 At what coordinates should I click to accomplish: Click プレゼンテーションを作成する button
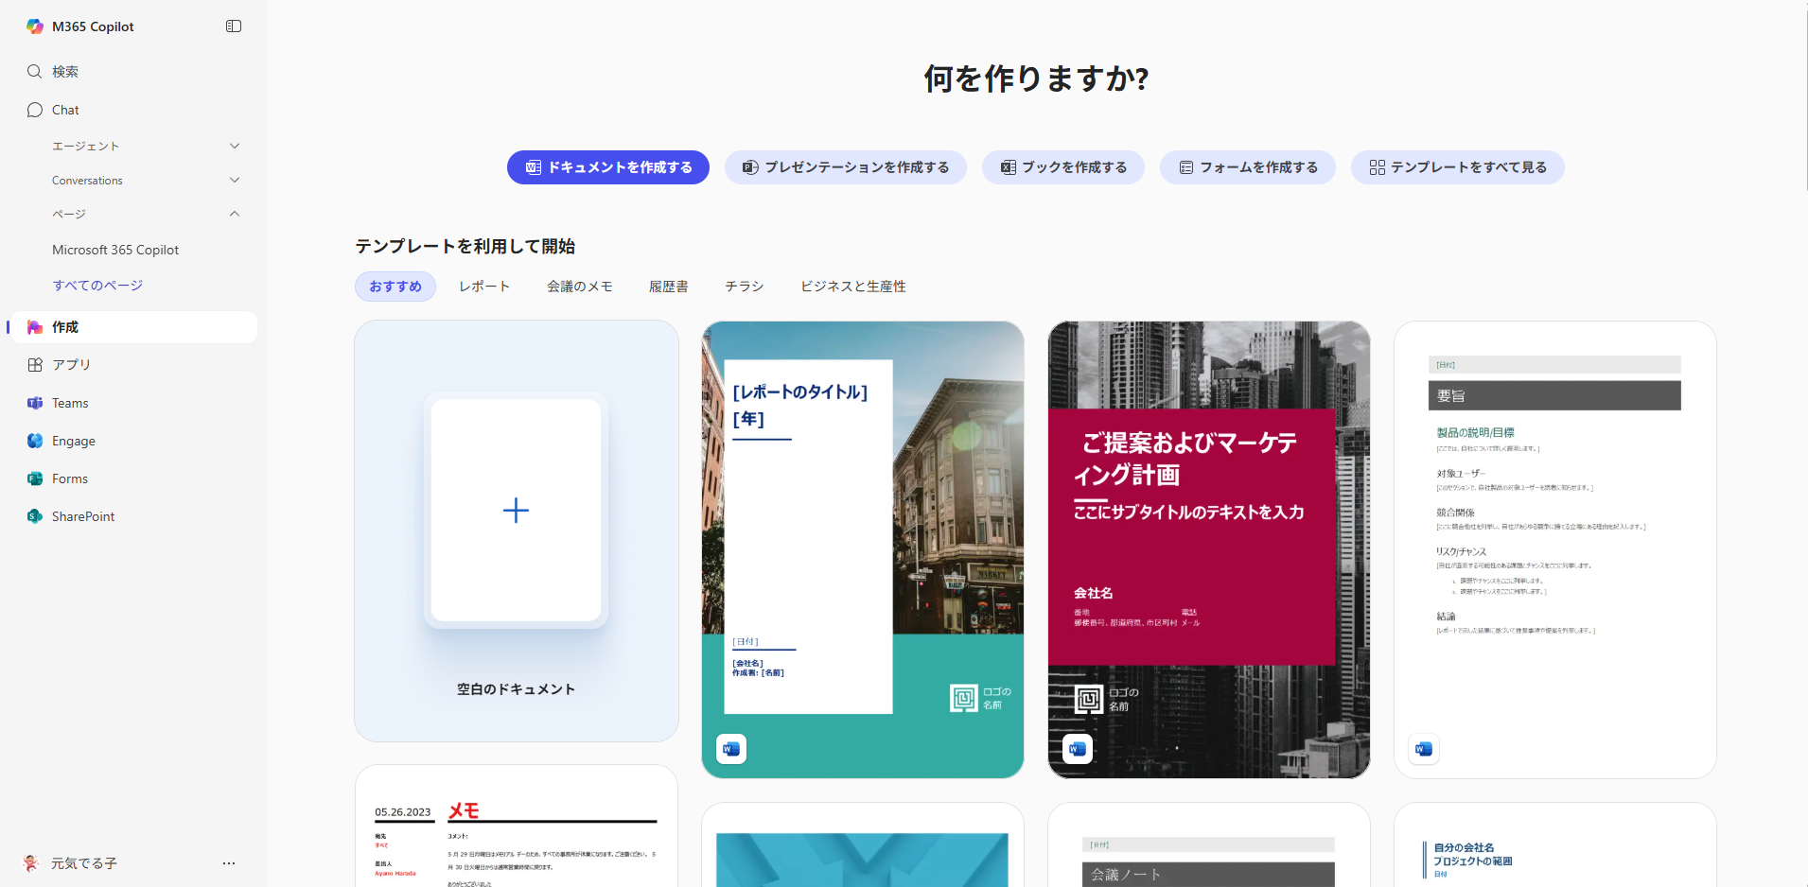pyautogui.click(x=846, y=167)
